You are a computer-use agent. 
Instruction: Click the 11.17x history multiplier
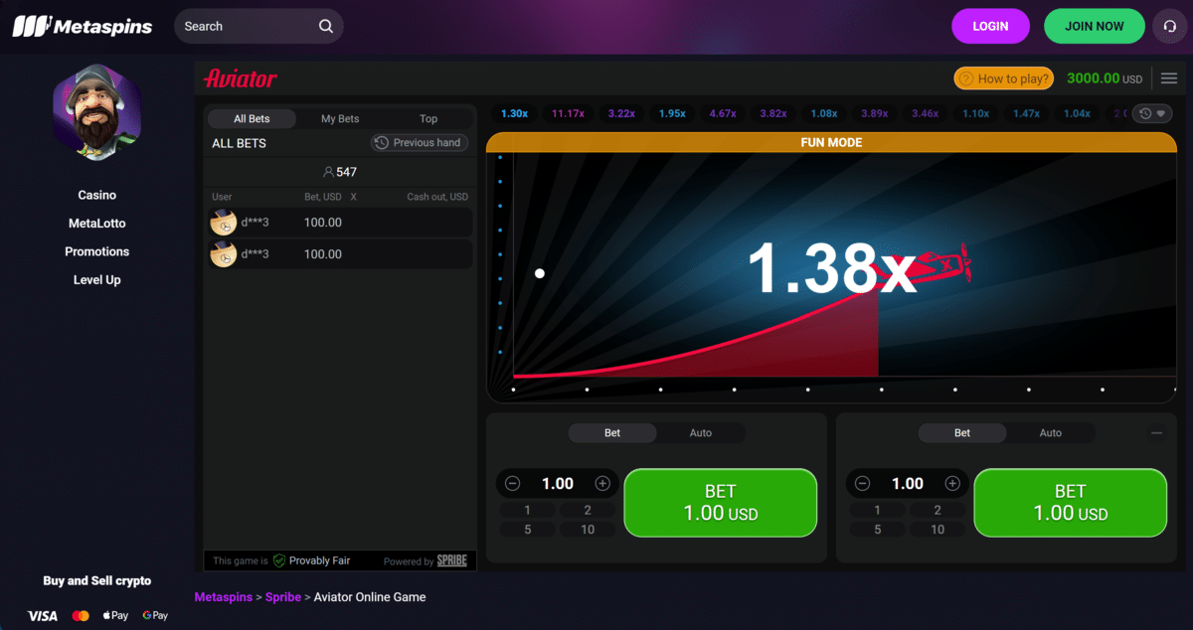pos(568,113)
